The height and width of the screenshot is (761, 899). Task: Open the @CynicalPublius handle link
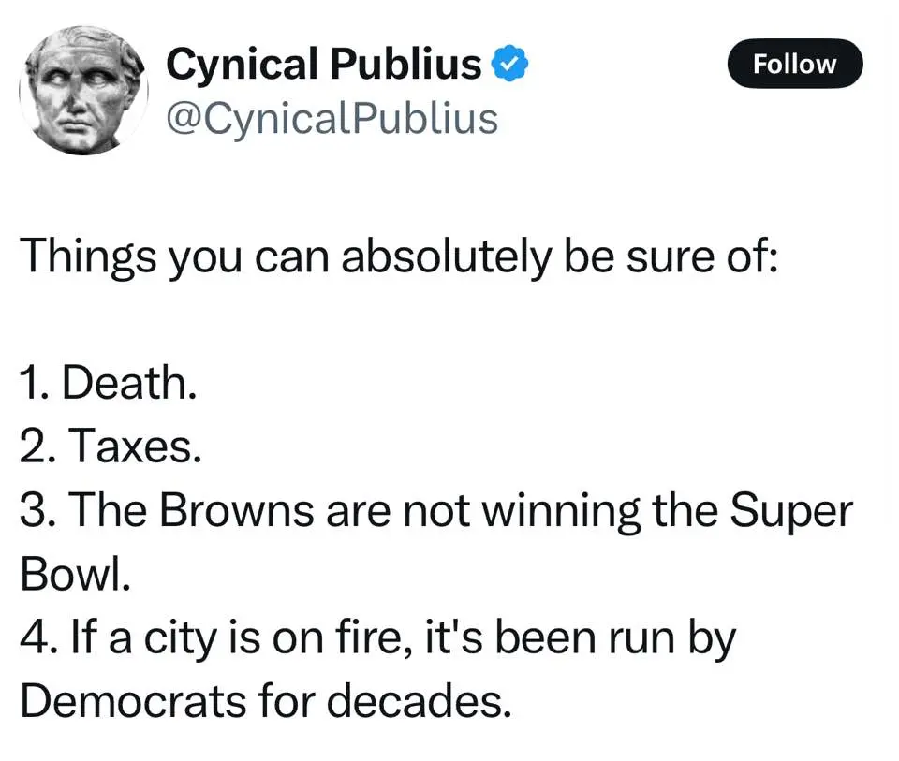click(332, 119)
